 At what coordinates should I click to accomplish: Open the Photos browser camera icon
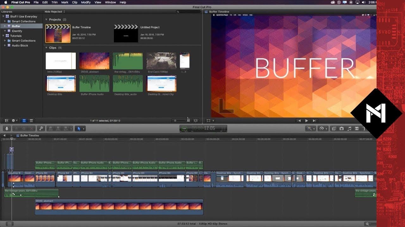(341, 129)
